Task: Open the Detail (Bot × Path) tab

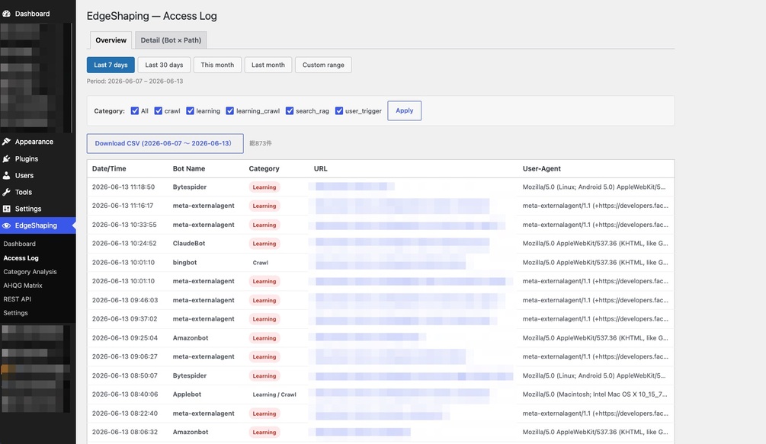Action: point(171,40)
